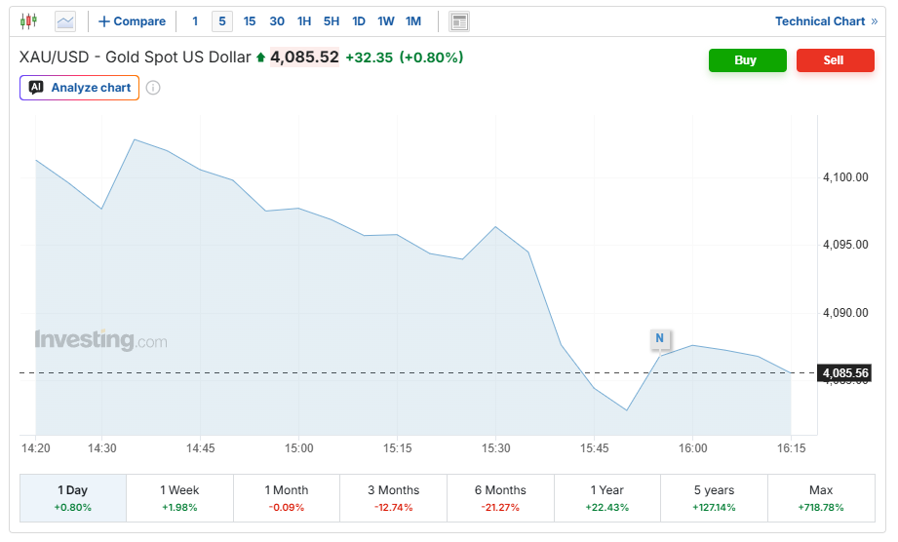
Task: Switch to candlestick chart type icon
Action: coord(28,21)
